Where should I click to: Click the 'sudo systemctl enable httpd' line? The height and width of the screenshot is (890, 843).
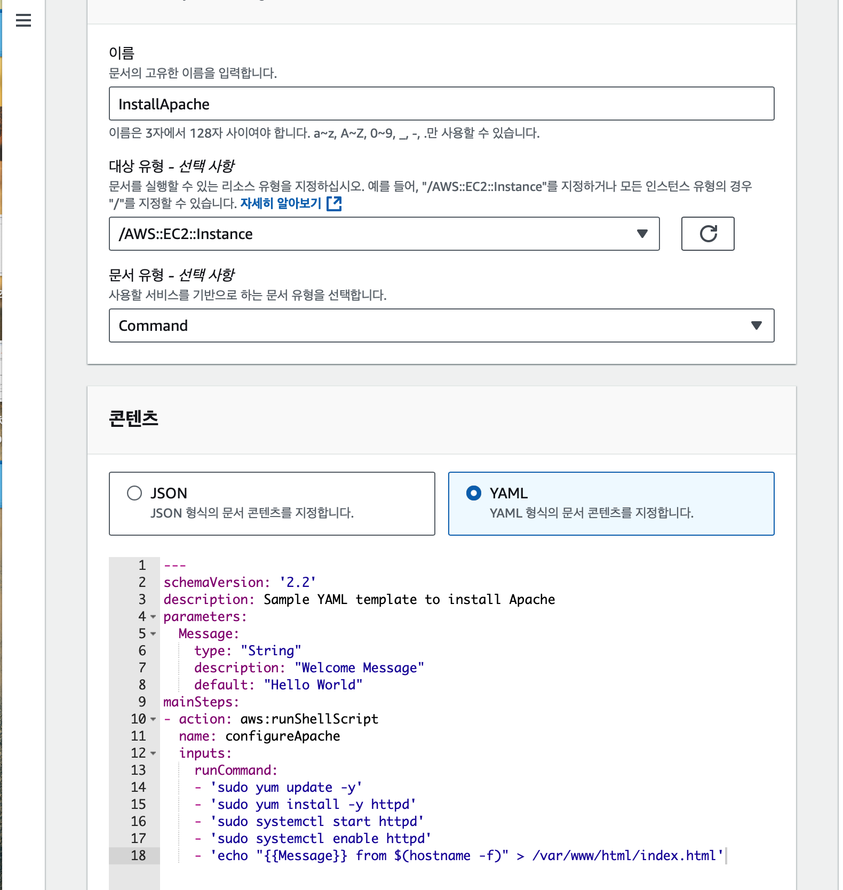point(313,838)
